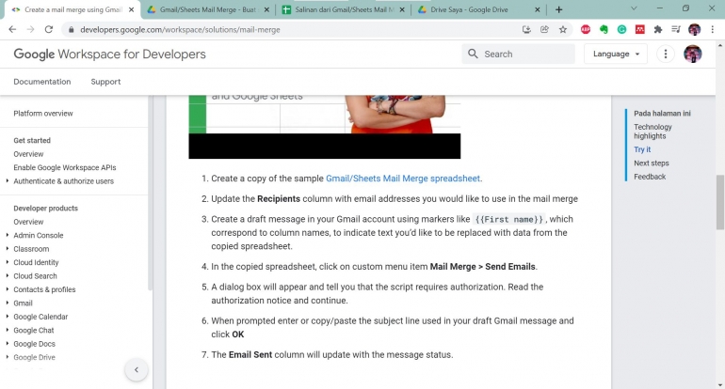Click the padlock site info icon
This screenshot has height=389, width=725.
pyautogui.click(x=71, y=29)
